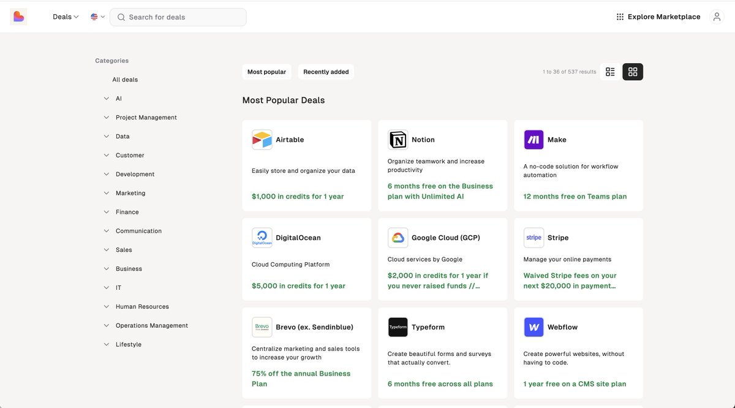Click "$5,000 in credits for 1 year"
This screenshot has height=408, width=735.
point(298,286)
